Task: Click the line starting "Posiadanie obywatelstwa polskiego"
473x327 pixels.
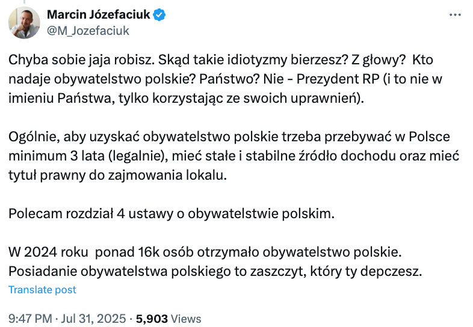Action: coord(215,270)
